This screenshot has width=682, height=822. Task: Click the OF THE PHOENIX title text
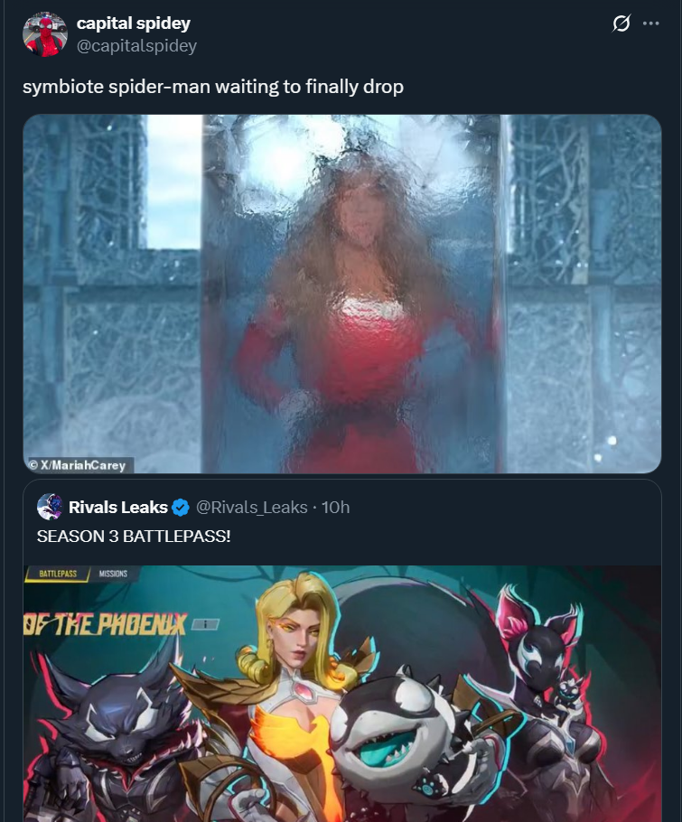click(x=105, y=624)
